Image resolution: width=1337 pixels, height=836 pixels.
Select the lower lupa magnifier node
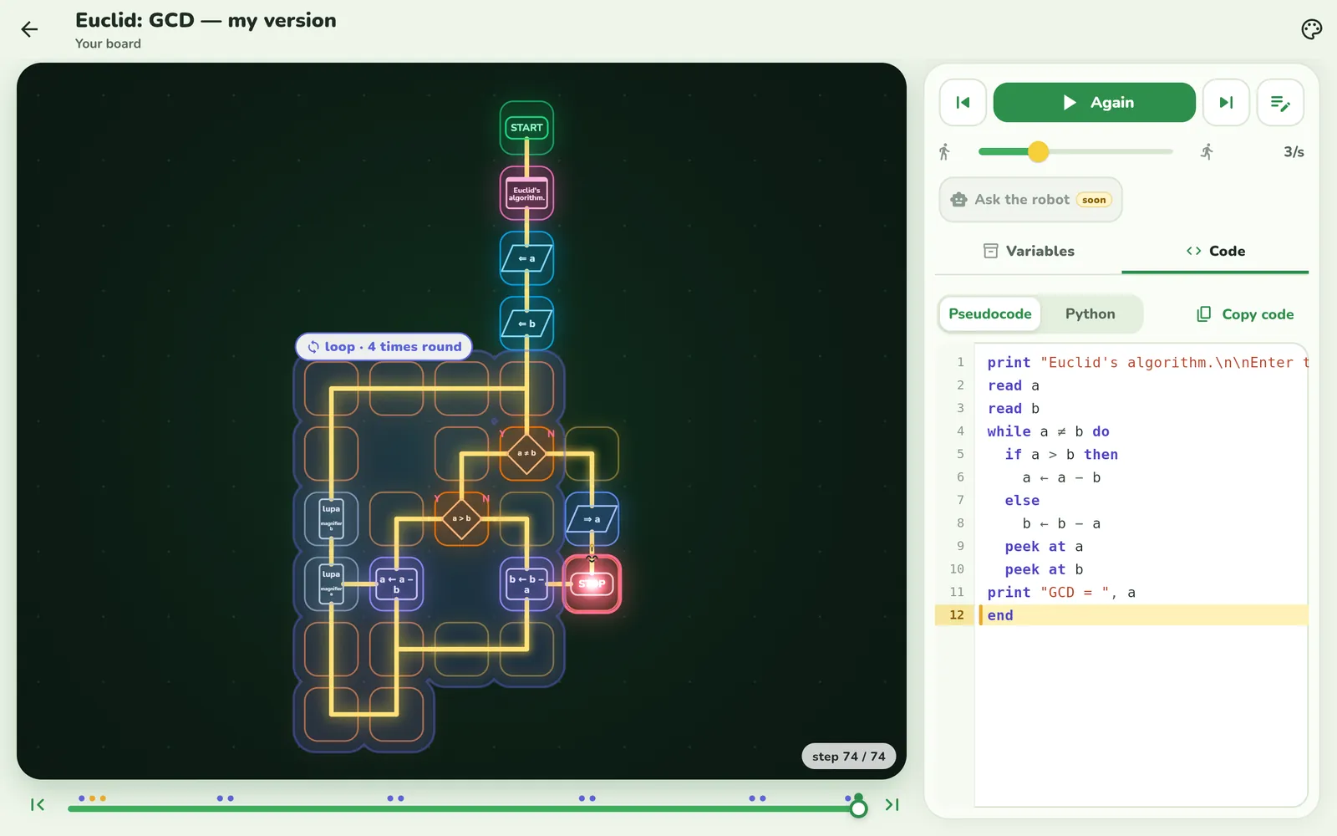click(331, 584)
